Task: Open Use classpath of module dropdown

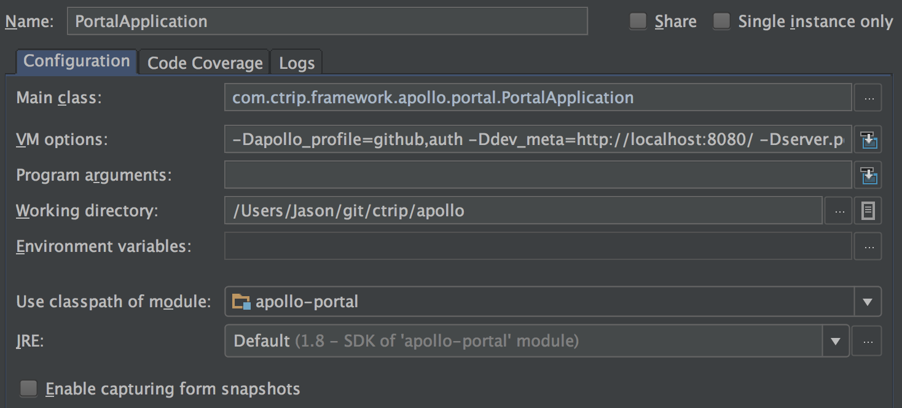Action: coord(867,301)
